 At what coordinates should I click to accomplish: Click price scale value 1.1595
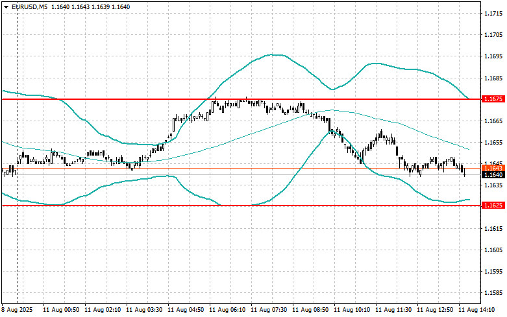point(493,272)
